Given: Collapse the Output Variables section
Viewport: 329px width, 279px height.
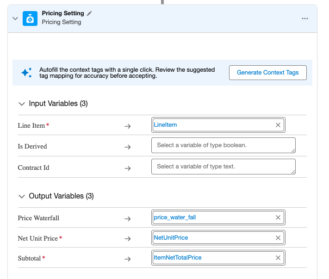Looking at the screenshot, I should tap(21, 196).
